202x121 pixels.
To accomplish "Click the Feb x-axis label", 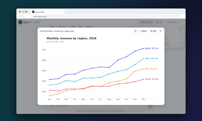I will (58, 99).
